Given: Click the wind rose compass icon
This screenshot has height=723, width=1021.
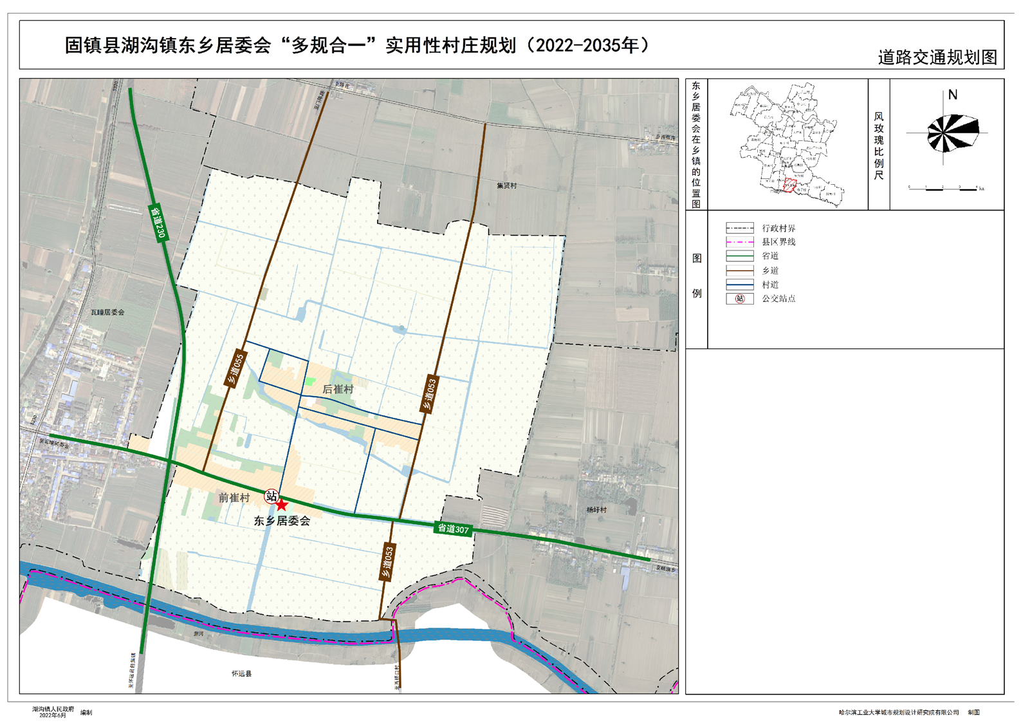Looking at the screenshot, I should click(952, 133).
